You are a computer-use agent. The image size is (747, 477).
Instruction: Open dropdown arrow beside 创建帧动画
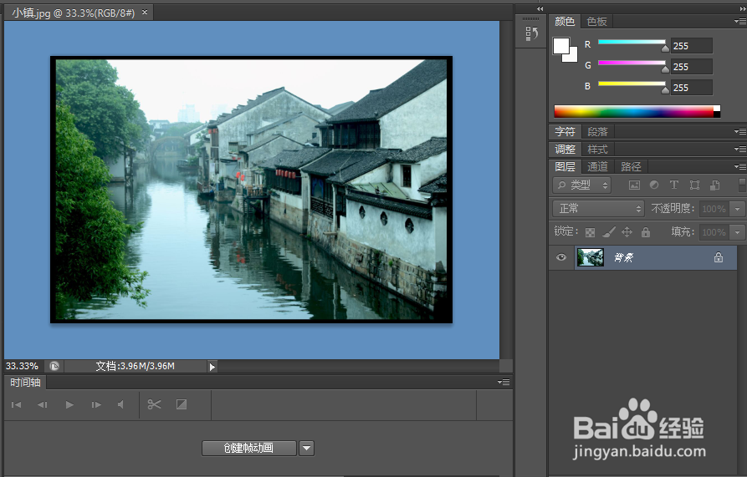pyautogui.click(x=307, y=448)
